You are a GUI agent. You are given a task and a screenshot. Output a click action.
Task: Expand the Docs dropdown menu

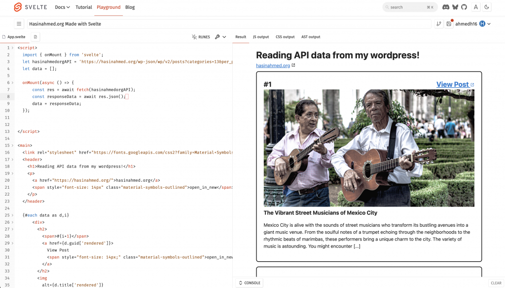[x=62, y=7]
